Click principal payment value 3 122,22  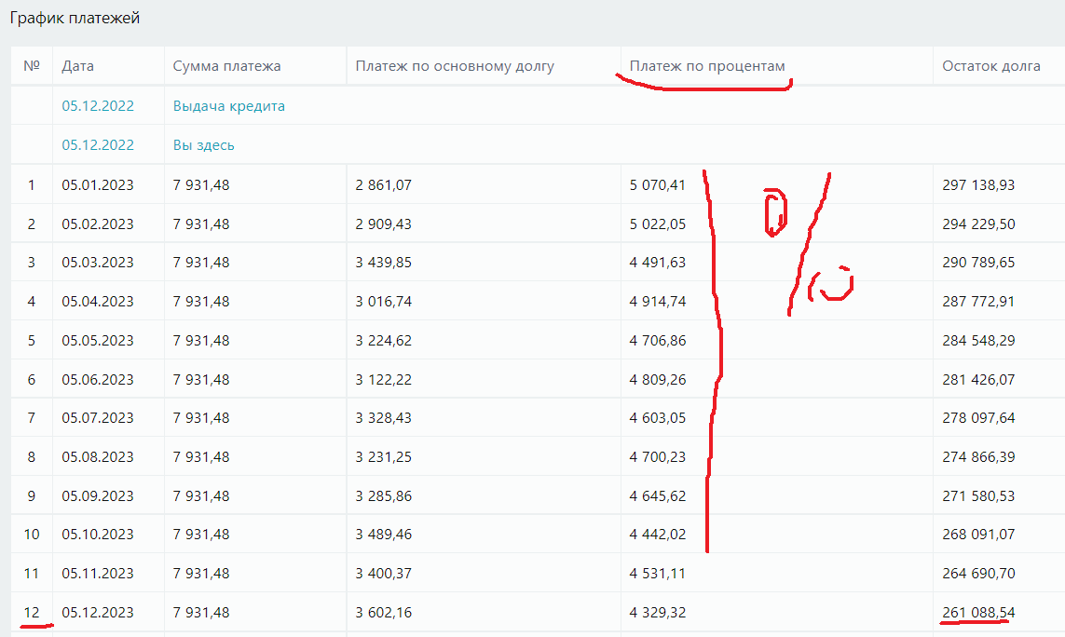(x=383, y=380)
